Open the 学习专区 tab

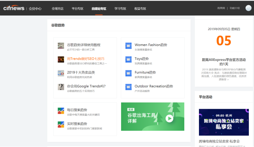(x=120, y=8)
